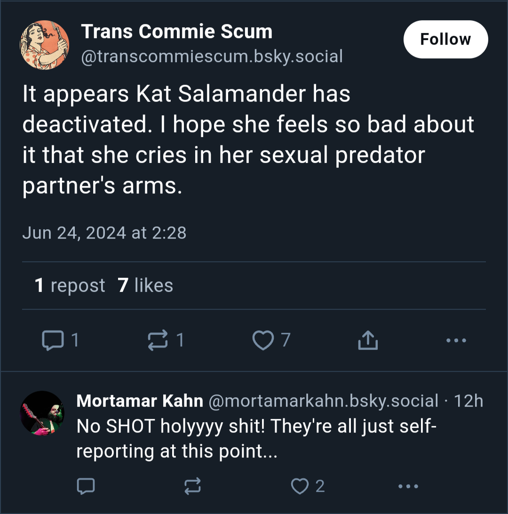The height and width of the screenshot is (514, 508).
Task: Like Mortamar Kahn's reply
Action: 300,486
